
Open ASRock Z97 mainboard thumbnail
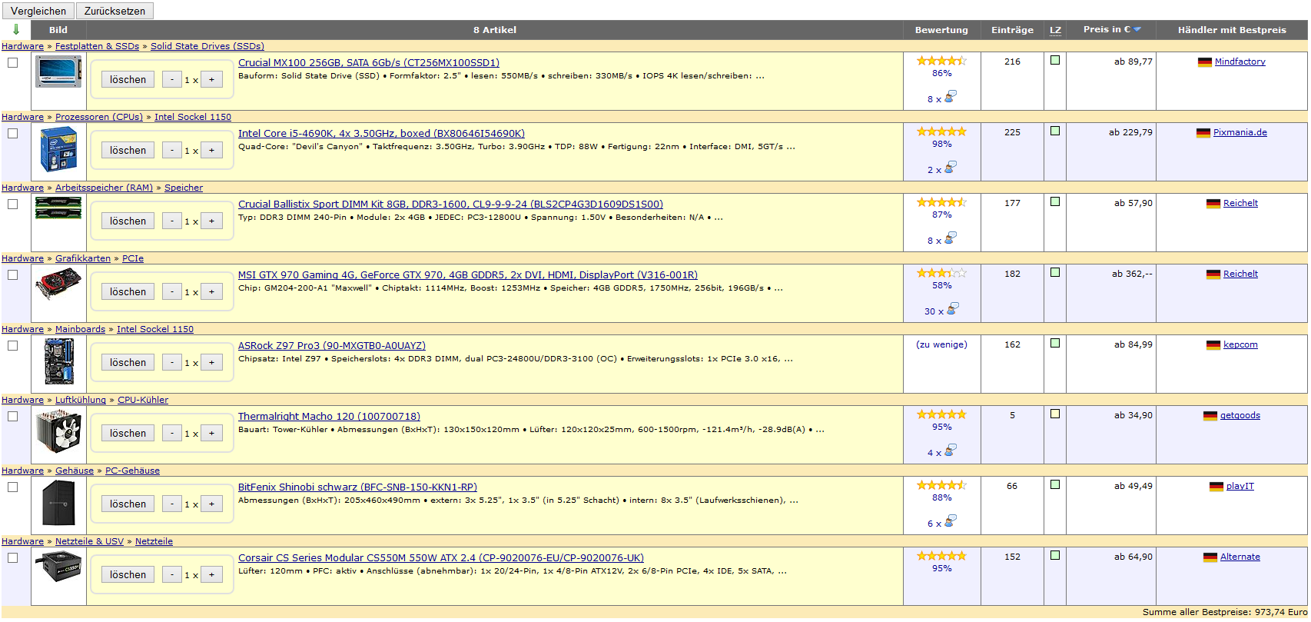point(58,361)
